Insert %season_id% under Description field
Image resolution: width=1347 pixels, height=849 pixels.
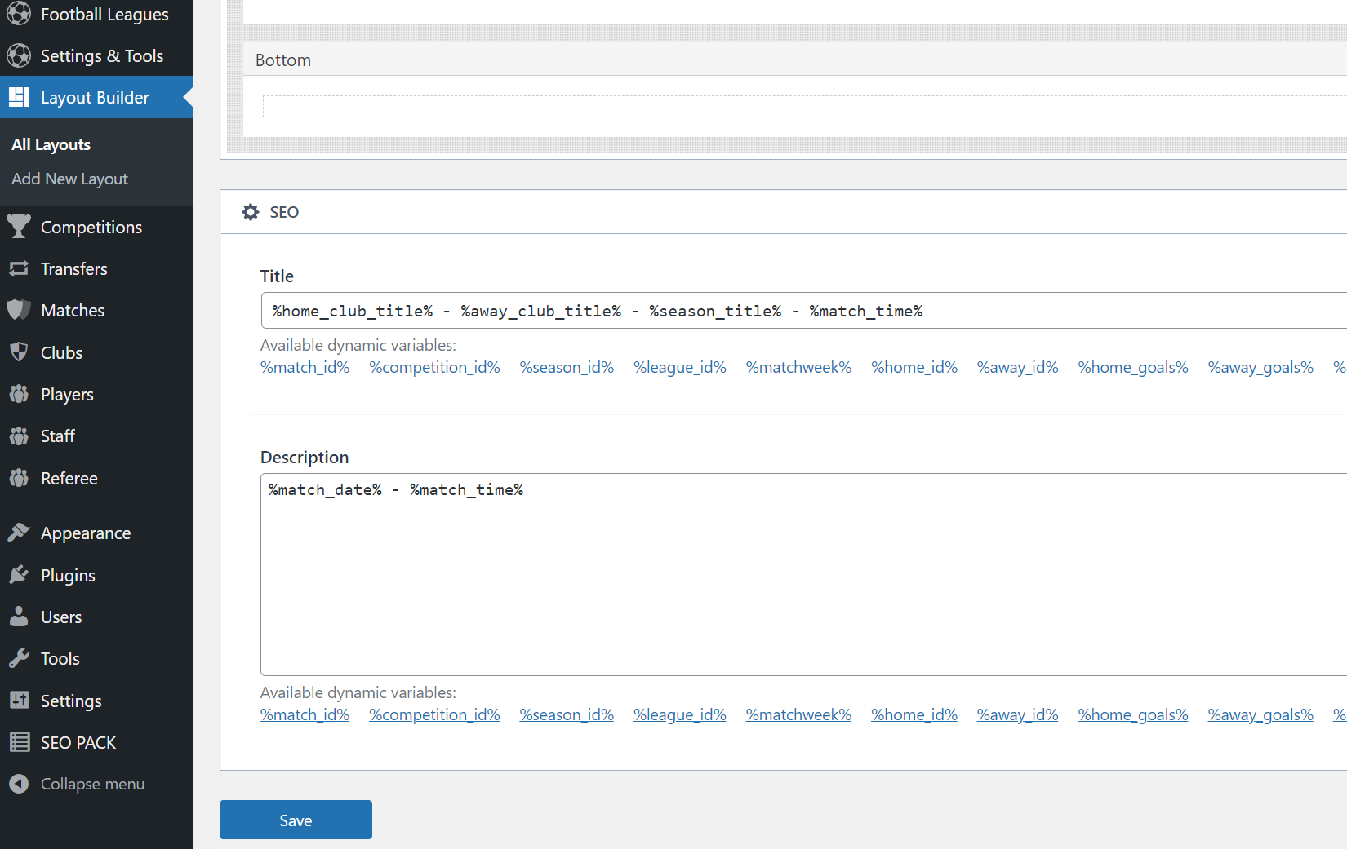point(567,714)
